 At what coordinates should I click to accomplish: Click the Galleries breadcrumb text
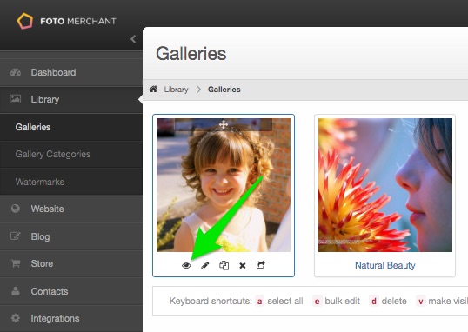[224, 90]
